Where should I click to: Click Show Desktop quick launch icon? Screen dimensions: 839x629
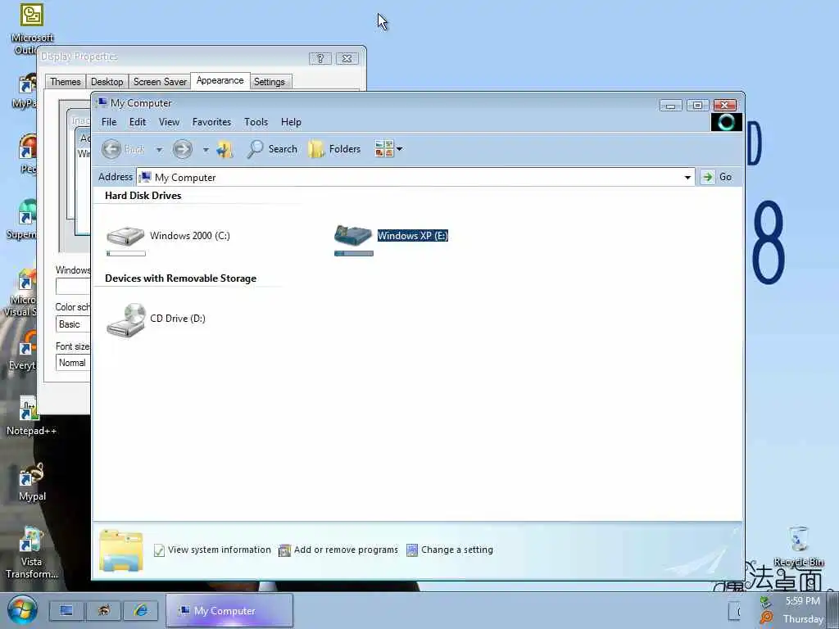click(66, 610)
